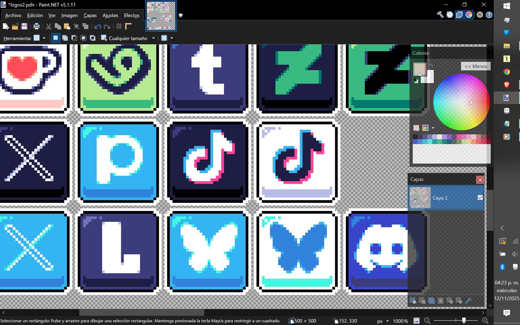This screenshot has height=325, width=520.
Task: Redo the last undone action
Action: [107, 26]
